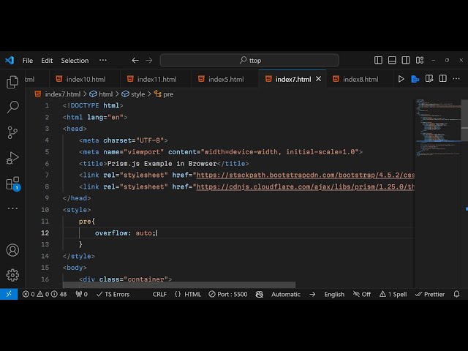Open the File menu
Screen dimensions: 468x351
pyautogui.click(x=28, y=61)
